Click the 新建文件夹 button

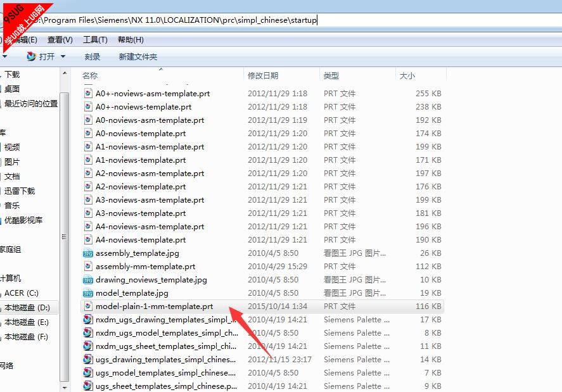coord(138,56)
